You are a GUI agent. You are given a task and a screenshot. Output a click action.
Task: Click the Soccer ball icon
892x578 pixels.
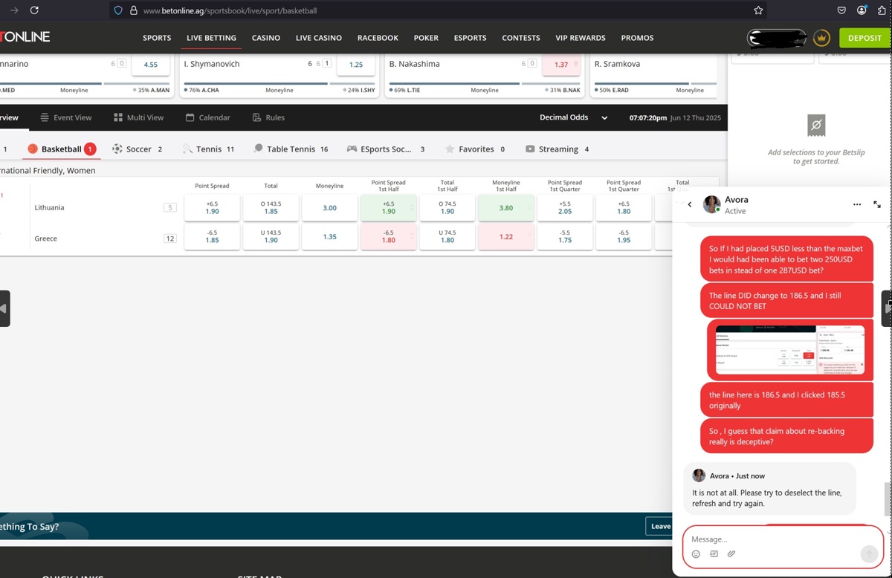pyautogui.click(x=117, y=149)
